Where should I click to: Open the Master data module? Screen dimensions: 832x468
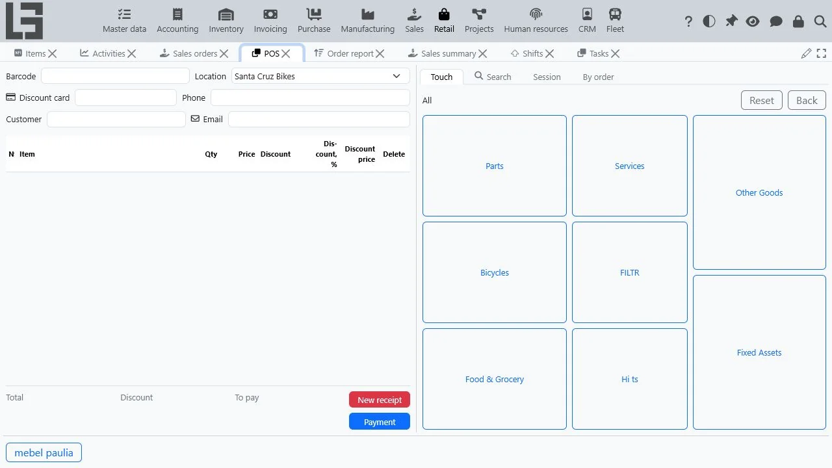click(x=124, y=21)
